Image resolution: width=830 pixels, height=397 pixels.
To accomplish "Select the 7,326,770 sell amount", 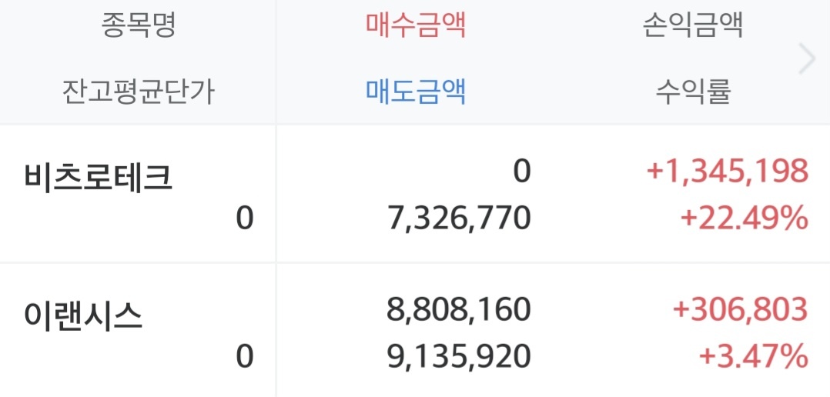I will pos(460,218).
